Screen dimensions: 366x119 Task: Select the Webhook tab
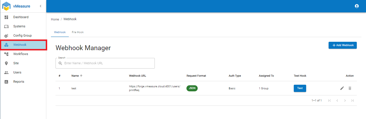click(60, 32)
